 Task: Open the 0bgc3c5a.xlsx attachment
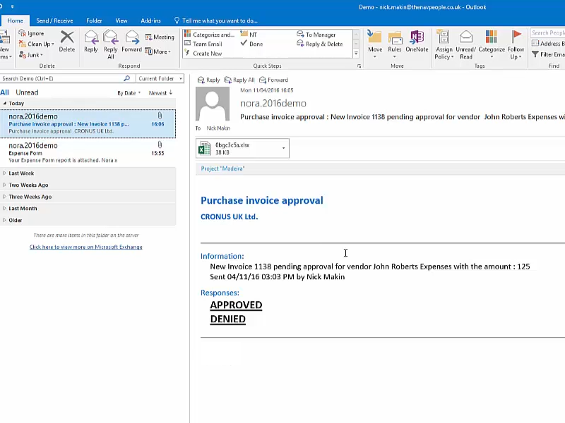[237, 148]
